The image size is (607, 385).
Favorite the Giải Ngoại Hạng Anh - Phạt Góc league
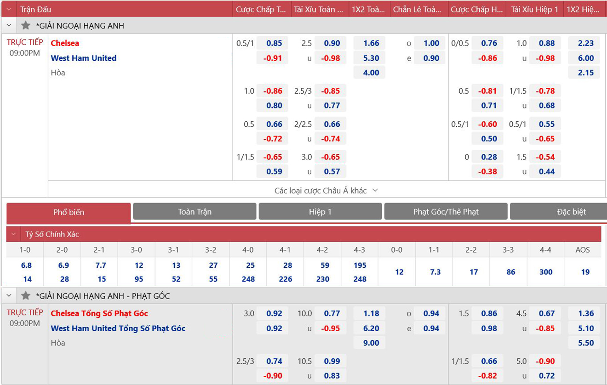point(26,296)
